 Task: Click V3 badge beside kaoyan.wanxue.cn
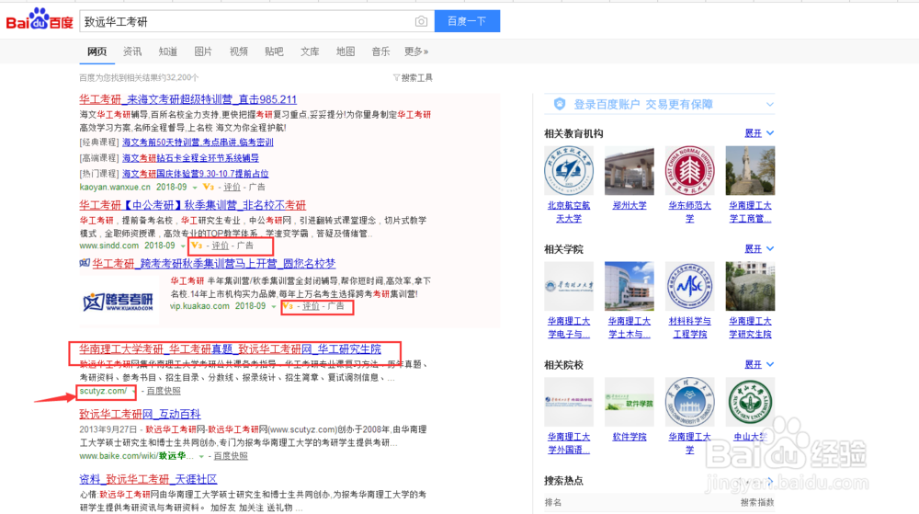pyautogui.click(x=208, y=187)
